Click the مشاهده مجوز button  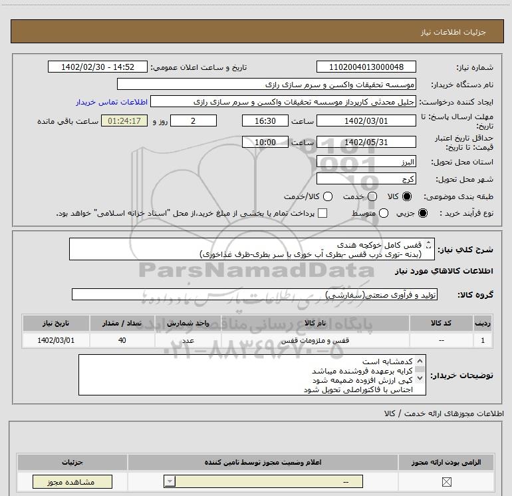tap(72, 481)
